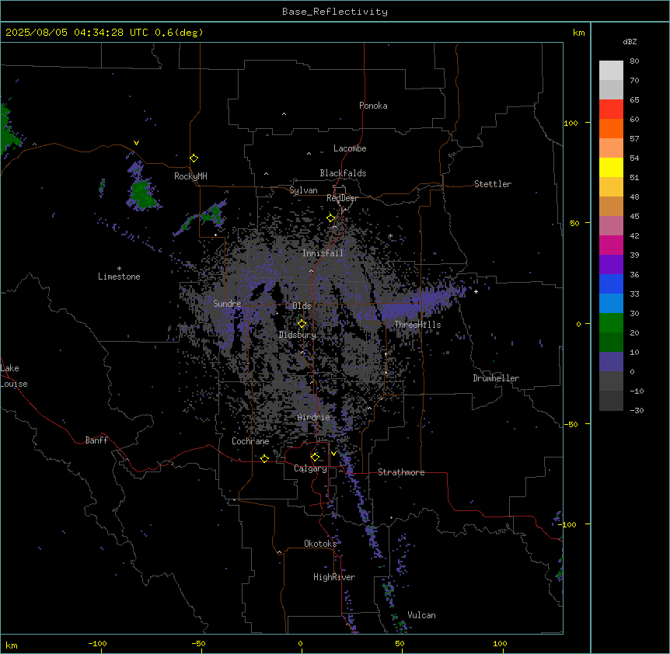Click the Innisfail label
670x654 pixels.
tap(323, 253)
